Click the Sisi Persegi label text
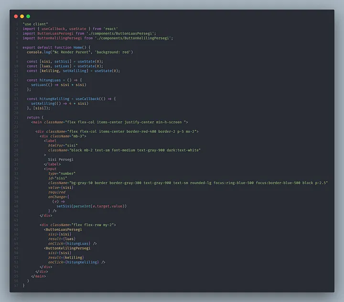The height and width of the screenshot is (302, 344). click(x=61, y=159)
